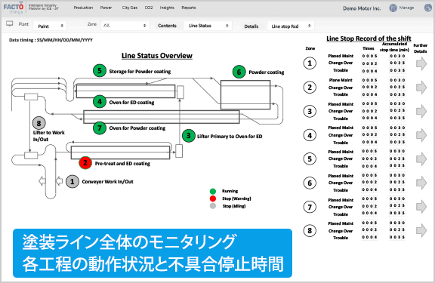Screen dimensions: 435x283
Task: Select grey zone 8 Lifter marker
Action: coord(39,123)
